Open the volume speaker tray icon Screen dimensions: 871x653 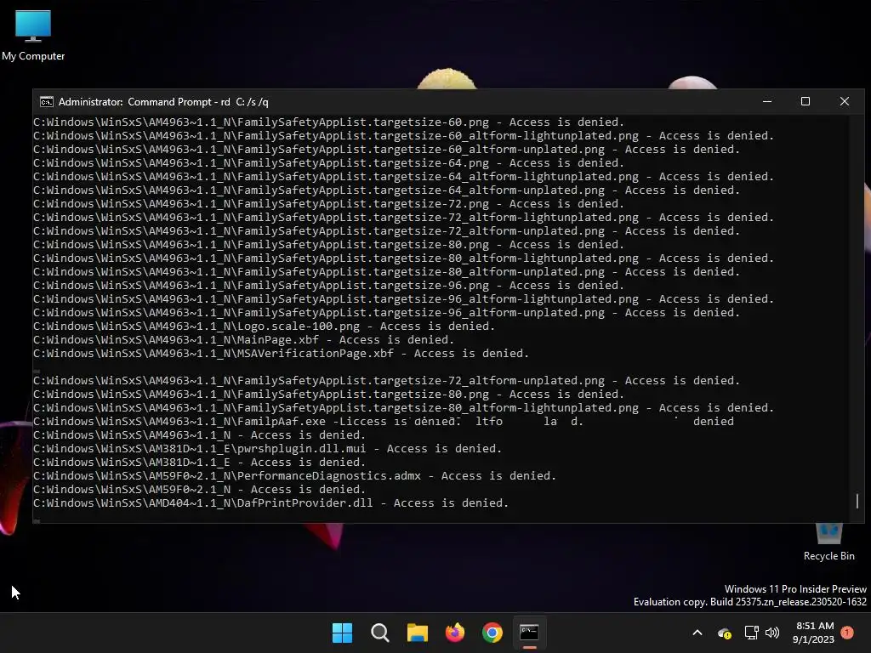click(772, 633)
